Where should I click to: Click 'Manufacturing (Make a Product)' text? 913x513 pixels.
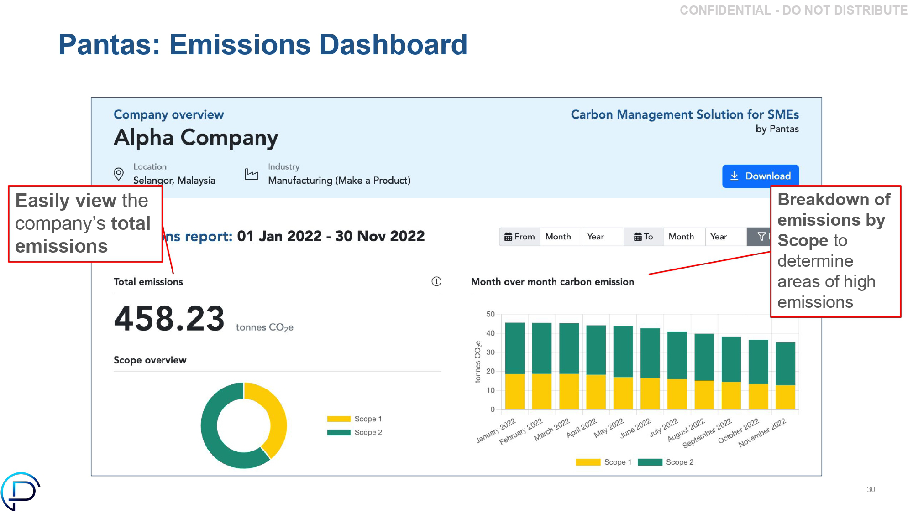pyautogui.click(x=339, y=181)
